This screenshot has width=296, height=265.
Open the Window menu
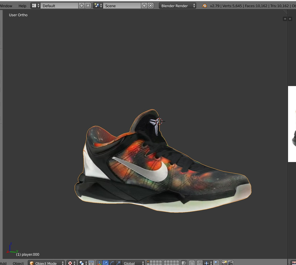coord(6,6)
